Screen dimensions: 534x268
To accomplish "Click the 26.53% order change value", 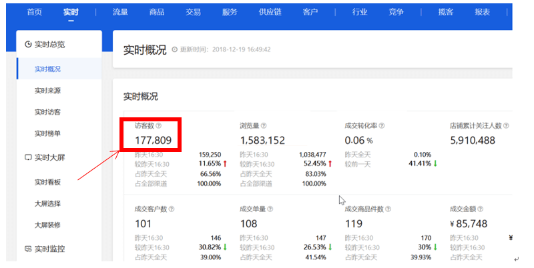I will tap(315, 247).
